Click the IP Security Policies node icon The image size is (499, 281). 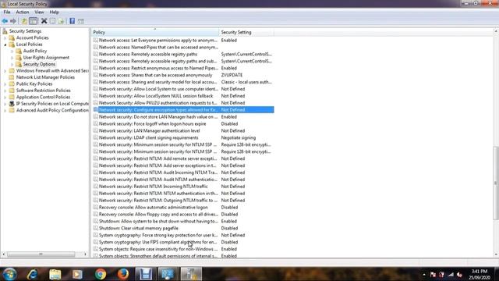[12, 104]
